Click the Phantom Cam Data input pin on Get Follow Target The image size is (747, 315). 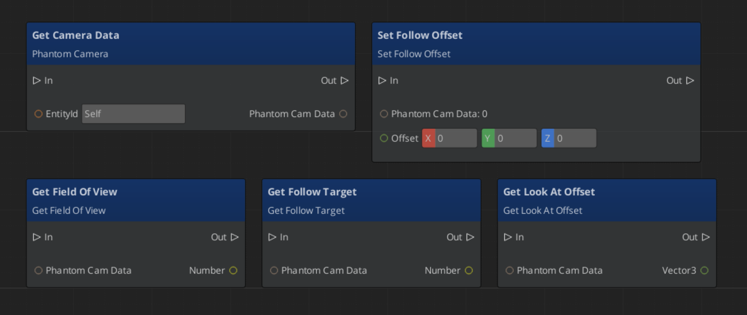[x=274, y=271]
